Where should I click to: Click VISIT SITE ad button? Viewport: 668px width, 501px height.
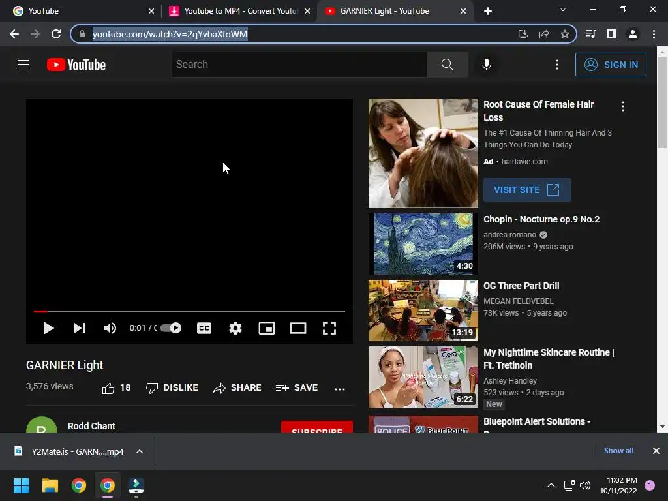527,190
